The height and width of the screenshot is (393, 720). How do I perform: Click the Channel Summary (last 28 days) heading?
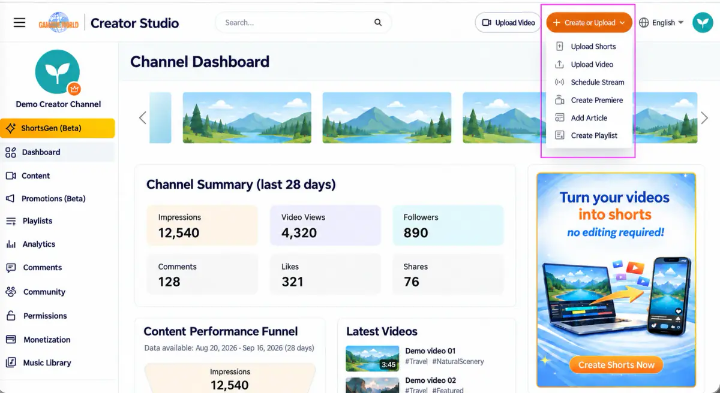click(x=241, y=185)
